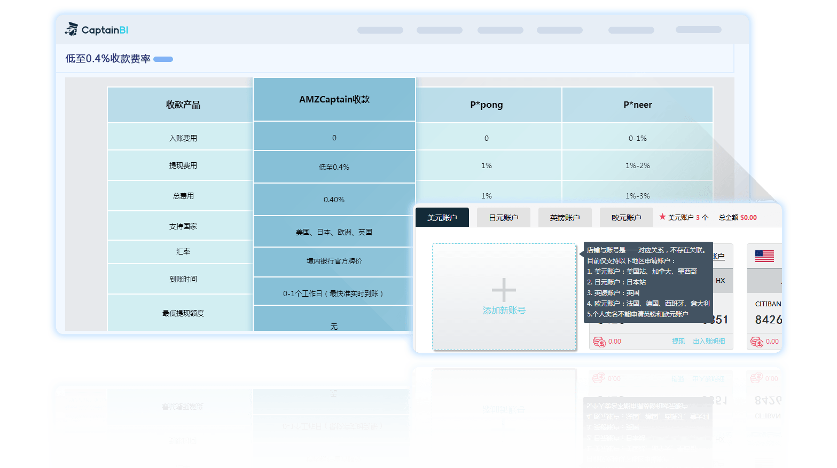Click the P*neer column header
Image resolution: width=837 pixels, height=468 pixels.
pos(638,105)
